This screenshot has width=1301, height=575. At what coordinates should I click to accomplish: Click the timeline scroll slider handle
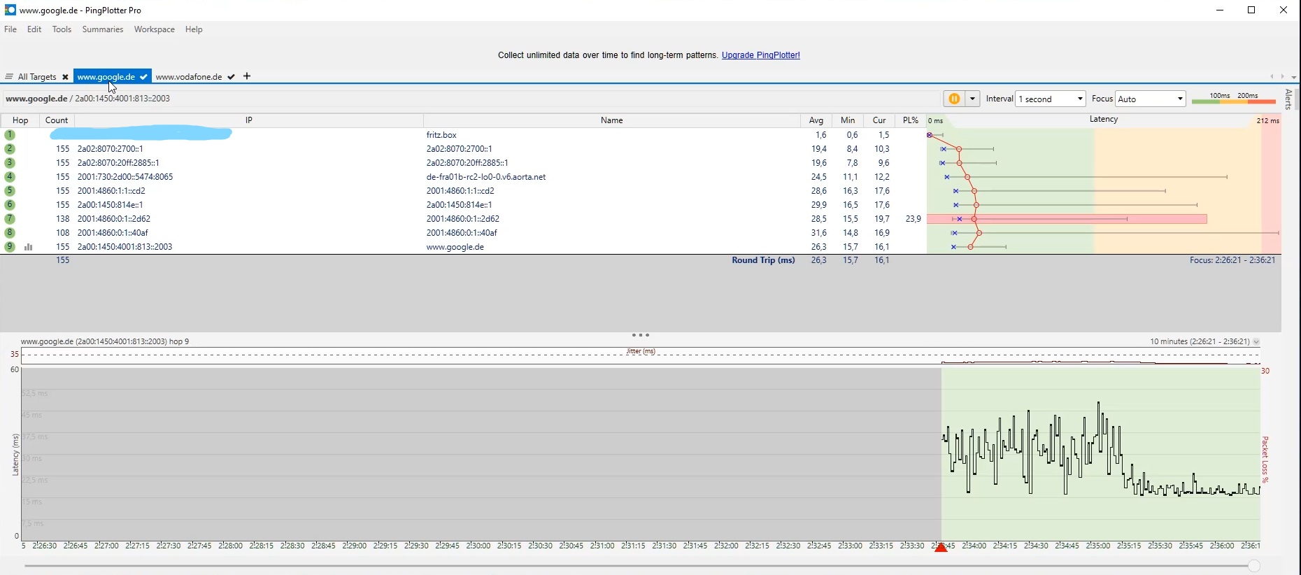1254,566
